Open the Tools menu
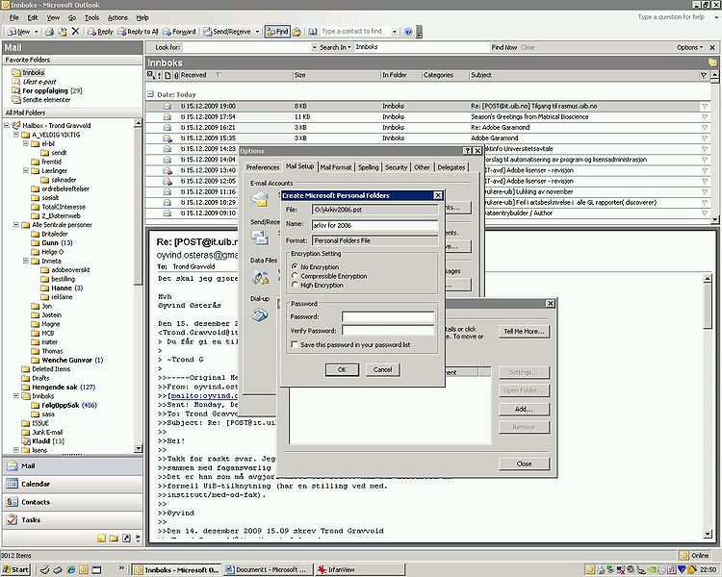This screenshot has height=577, width=722. point(91,17)
